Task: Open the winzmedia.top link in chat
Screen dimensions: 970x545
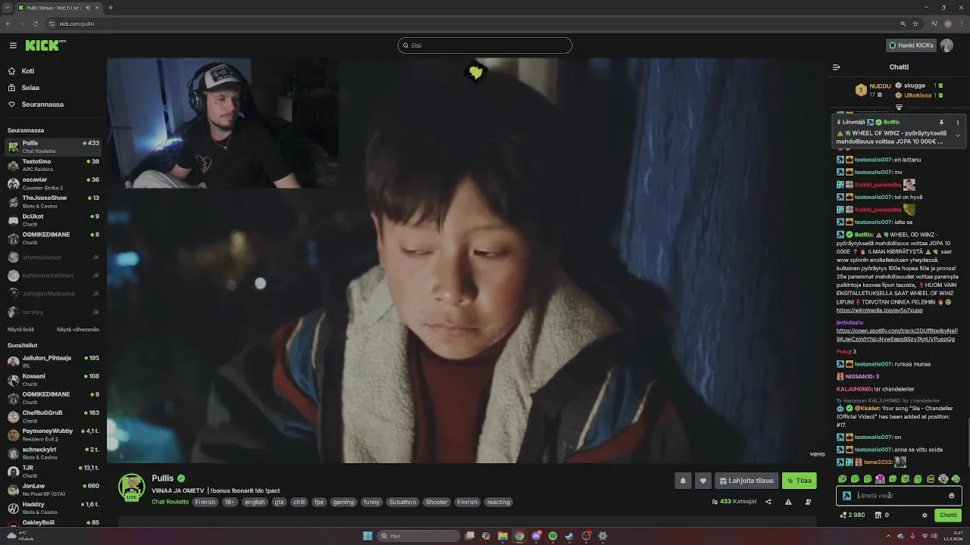Action: pos(879,310)
